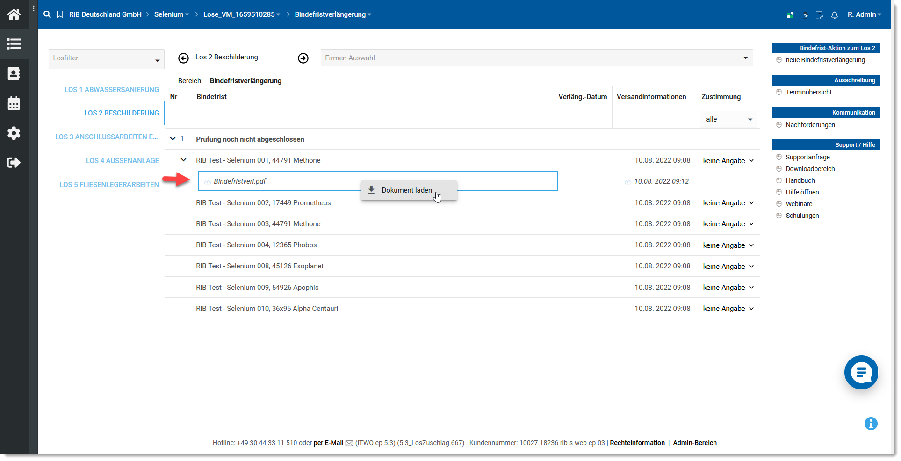The width and height of the screenshot is (901, 461).
Task: Open the Supportanfrage link
Action: point(807,157)
